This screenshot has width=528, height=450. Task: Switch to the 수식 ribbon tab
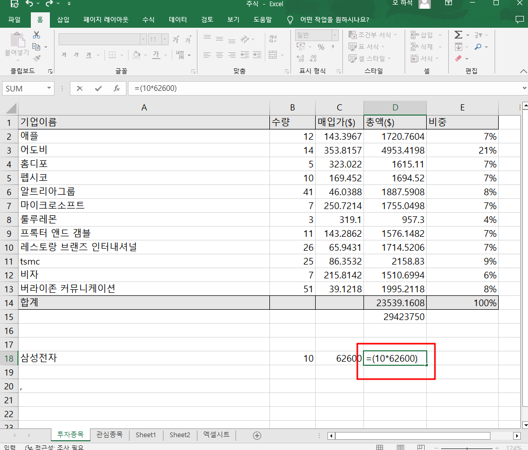148,20
